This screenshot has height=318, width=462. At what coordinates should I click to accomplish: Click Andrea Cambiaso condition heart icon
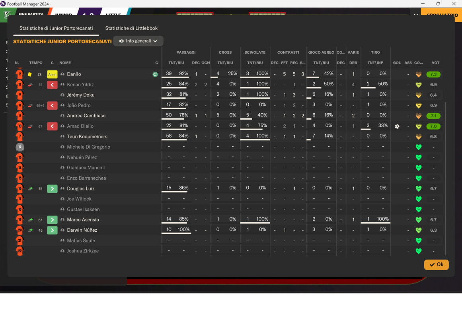point(418,116)
